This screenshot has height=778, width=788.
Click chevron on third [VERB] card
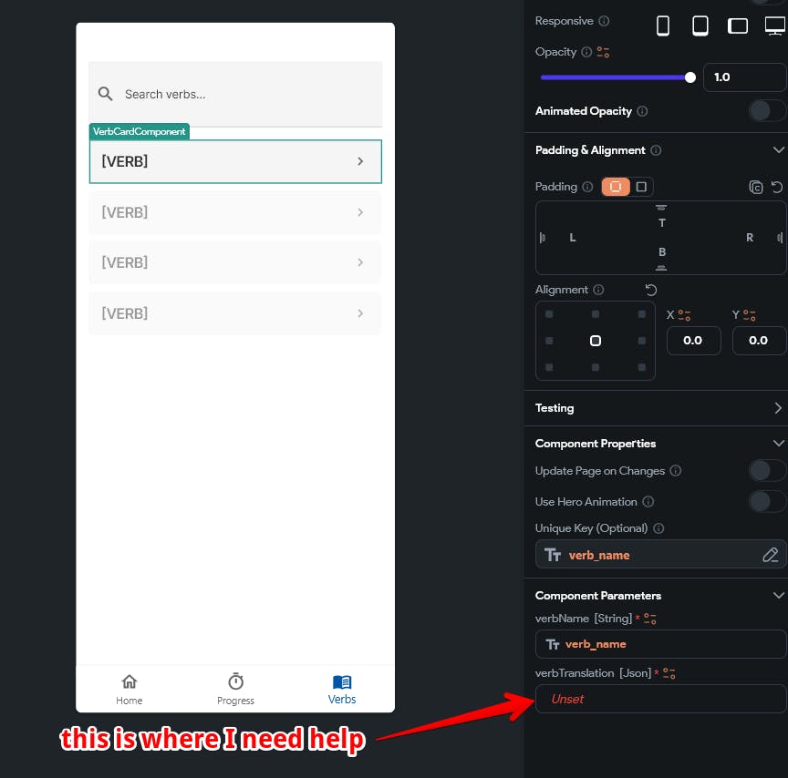[360, 262]
